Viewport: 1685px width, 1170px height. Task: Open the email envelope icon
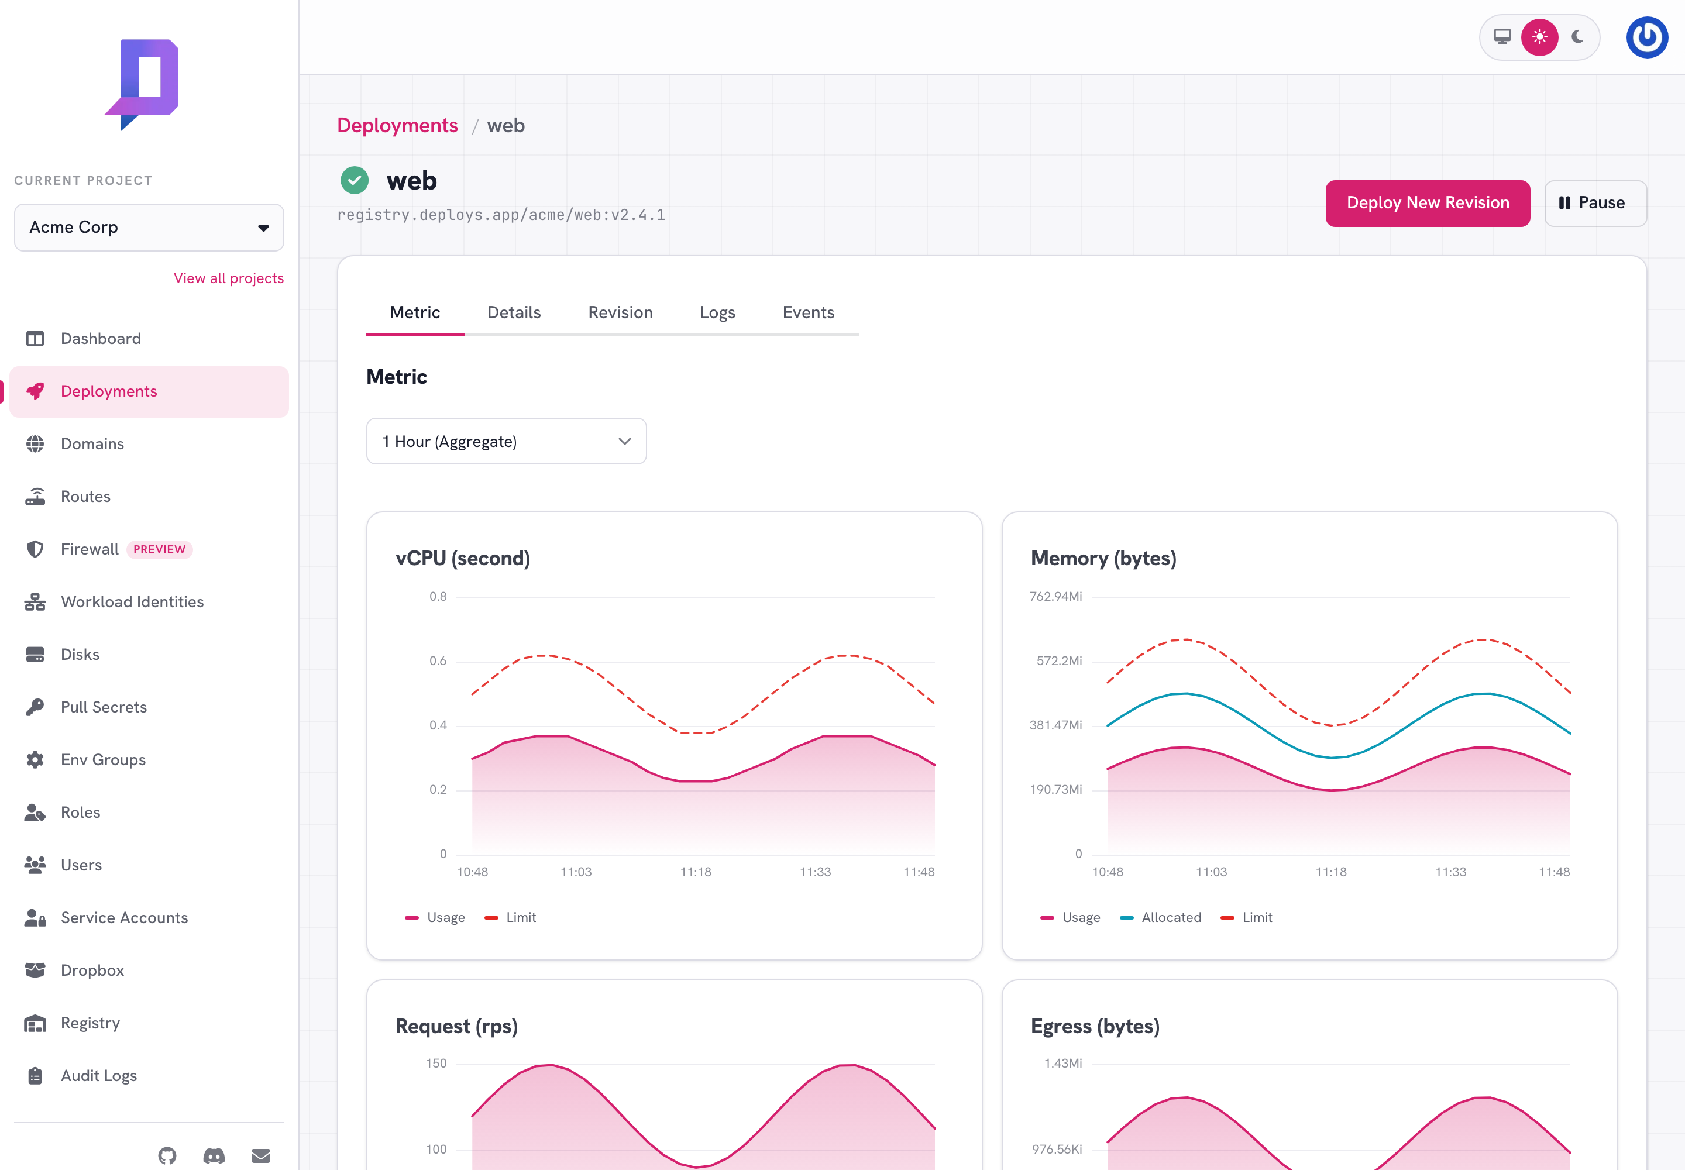[x=261, y=1156]
